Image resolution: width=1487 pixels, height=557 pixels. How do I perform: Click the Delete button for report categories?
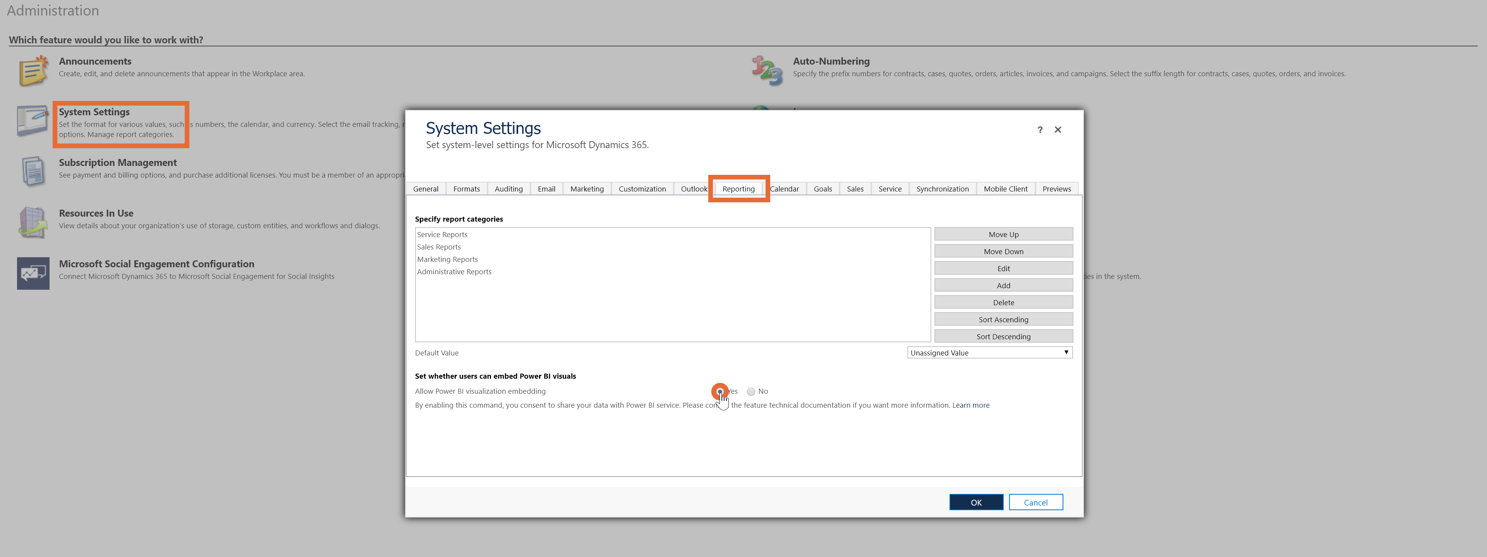tap(1003, 302)
